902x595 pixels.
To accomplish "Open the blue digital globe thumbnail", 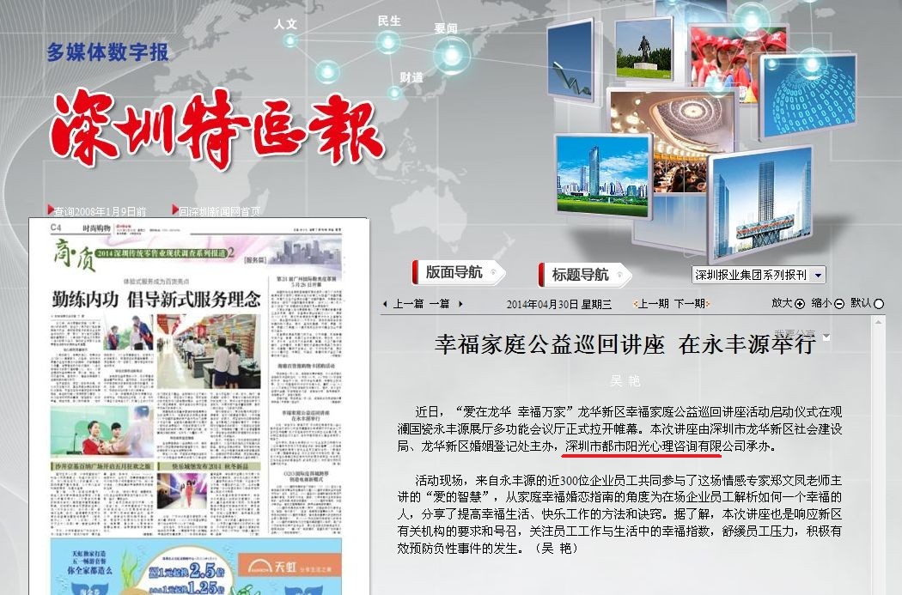I will (808, 96).
